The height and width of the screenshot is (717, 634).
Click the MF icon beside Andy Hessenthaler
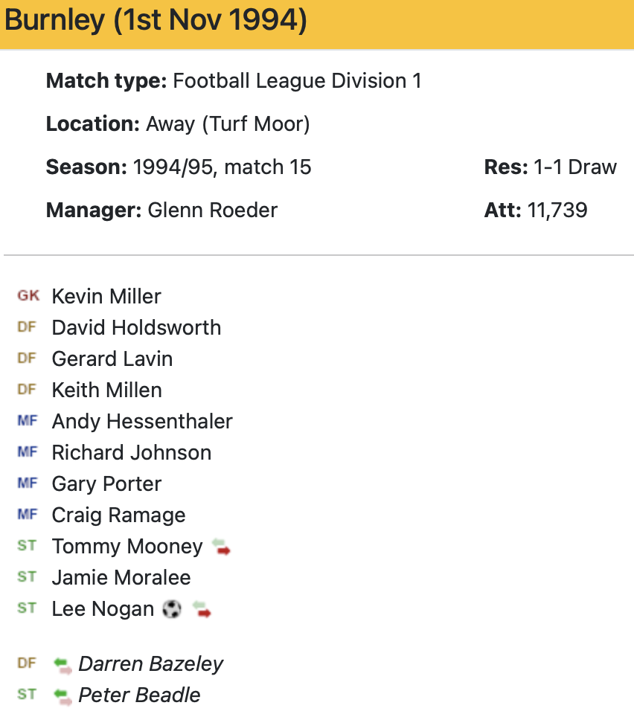[27, 421]
